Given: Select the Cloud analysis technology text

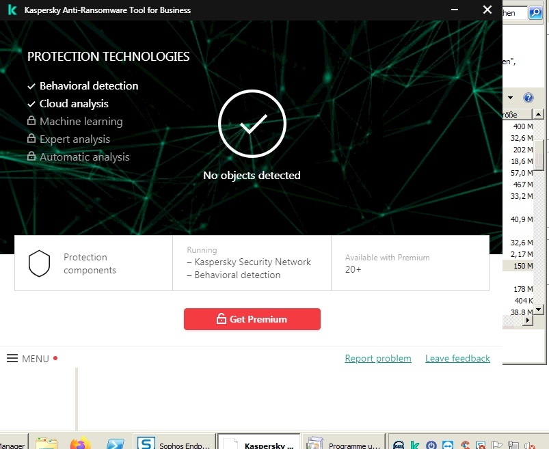Looking at the screenshot, I should click(x=74, y=104).
